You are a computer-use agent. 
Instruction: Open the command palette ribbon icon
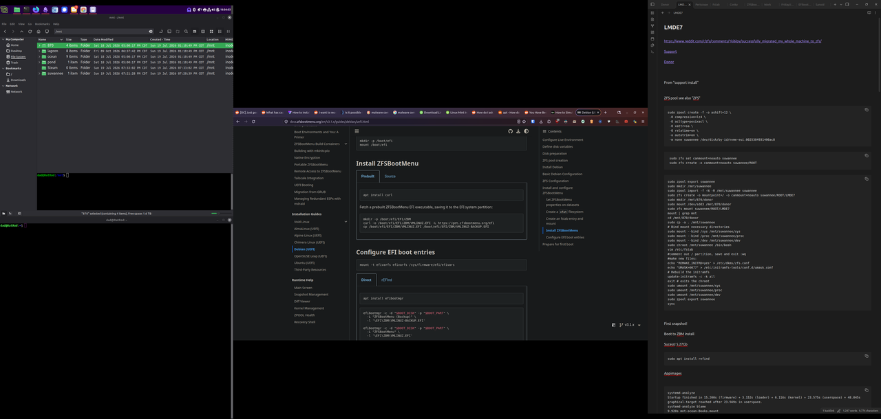pos(652,52)
